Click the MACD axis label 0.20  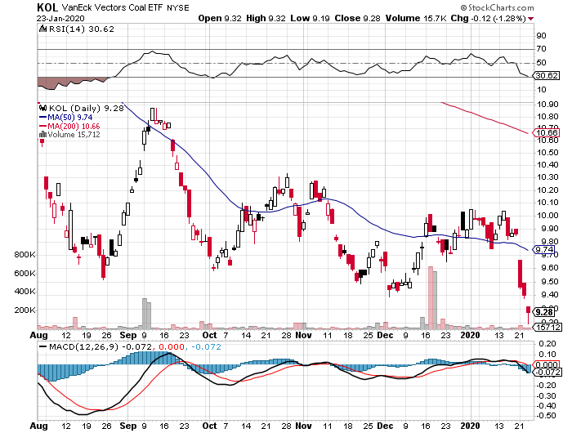pos(547,344)
